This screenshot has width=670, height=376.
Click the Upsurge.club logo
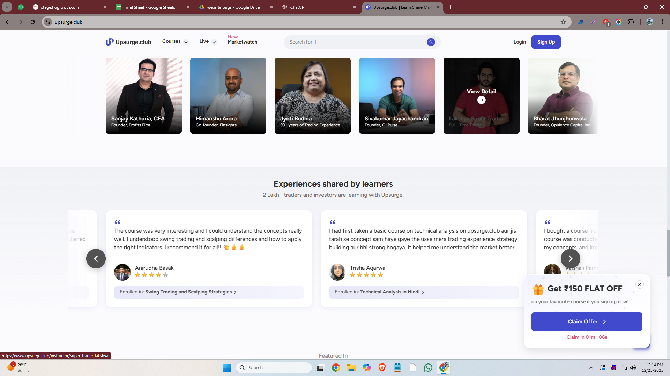click(128, 42)
